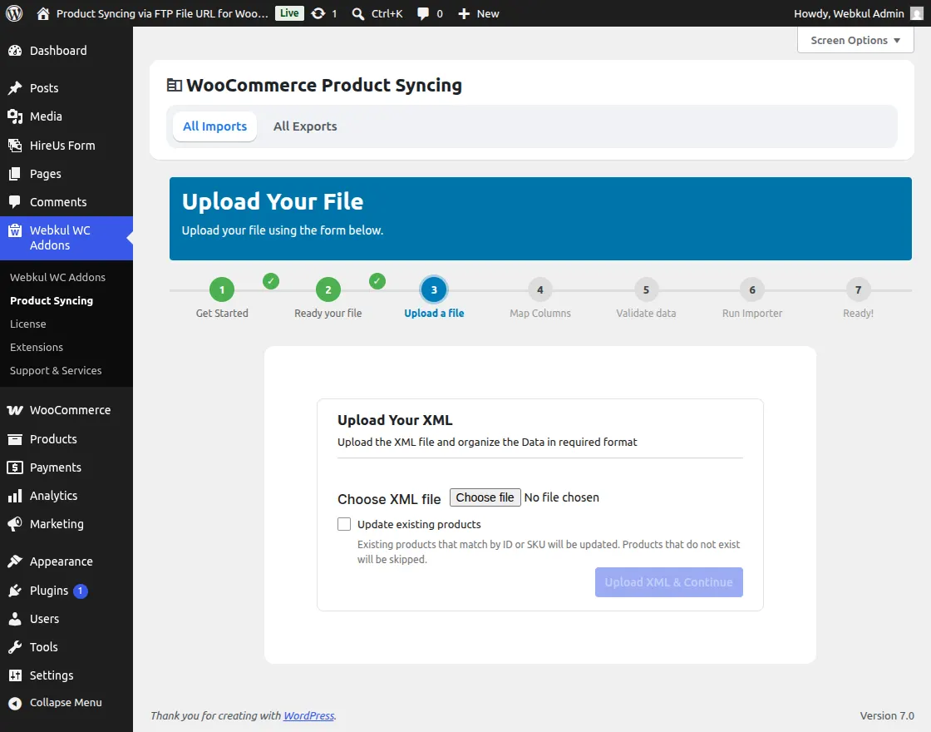Click the Live status badge
The width and height of the screenshot is (931, 732).
pos(289,13)
